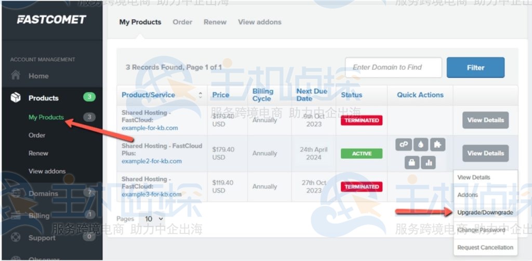Click the blue Filter button

pyautogui.click(x=475, y=67)
